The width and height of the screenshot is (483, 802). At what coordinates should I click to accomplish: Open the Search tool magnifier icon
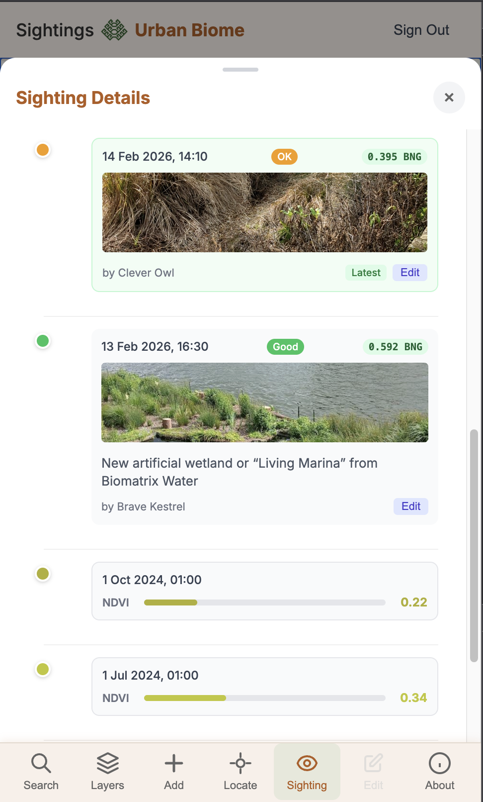[41, 763]
